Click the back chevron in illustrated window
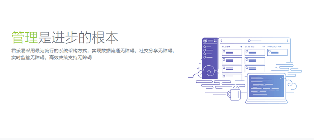314x140 pixels. click(221, 41)
